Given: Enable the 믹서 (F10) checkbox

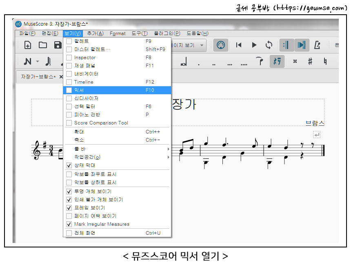Looking at the screenshot, I should tap(69, 90).
